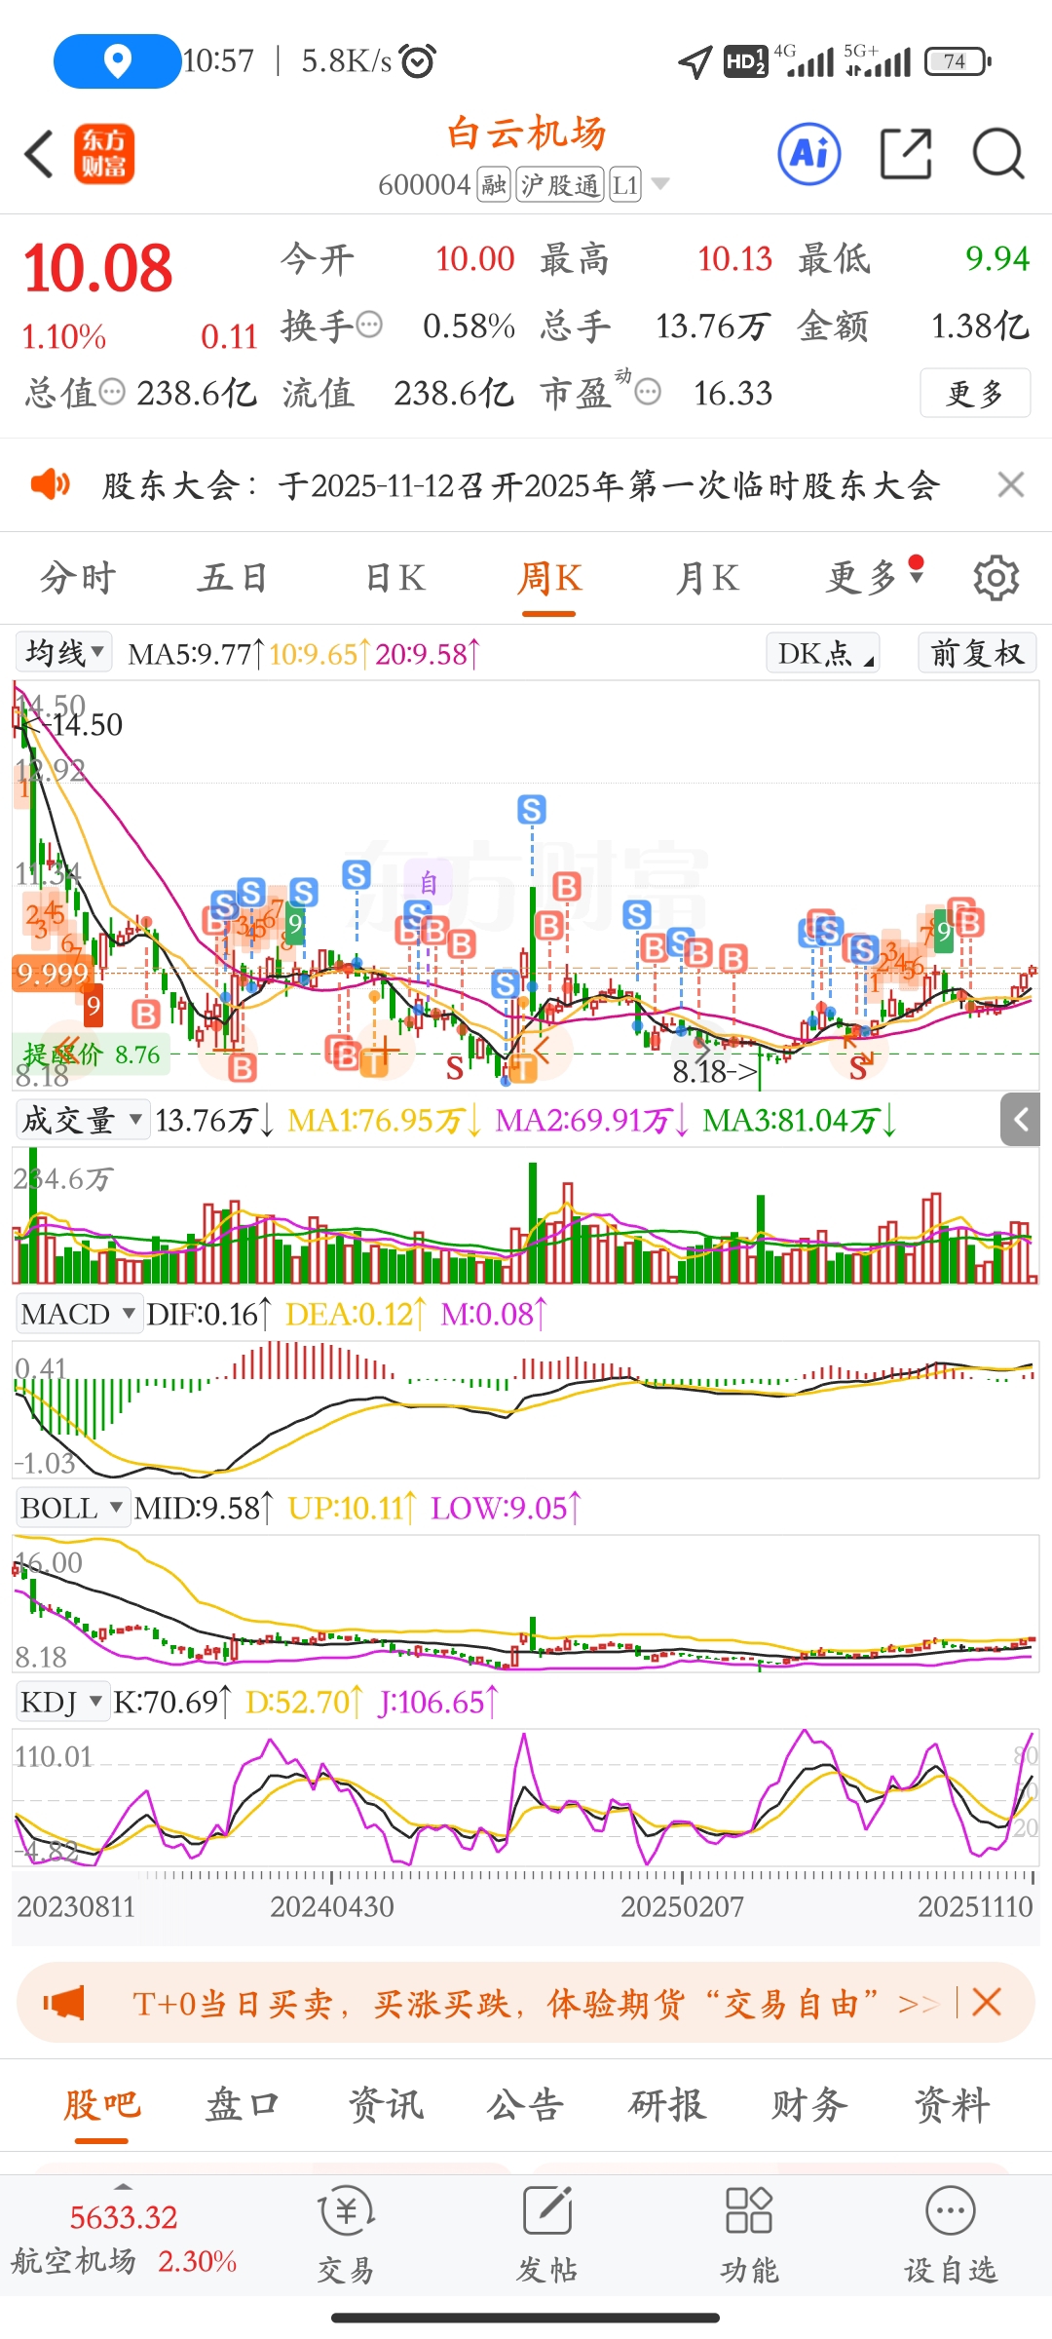Tap the MA5:9.77 value
The height and width of the screenshot is (2339, 1052).
coord(195,653)
